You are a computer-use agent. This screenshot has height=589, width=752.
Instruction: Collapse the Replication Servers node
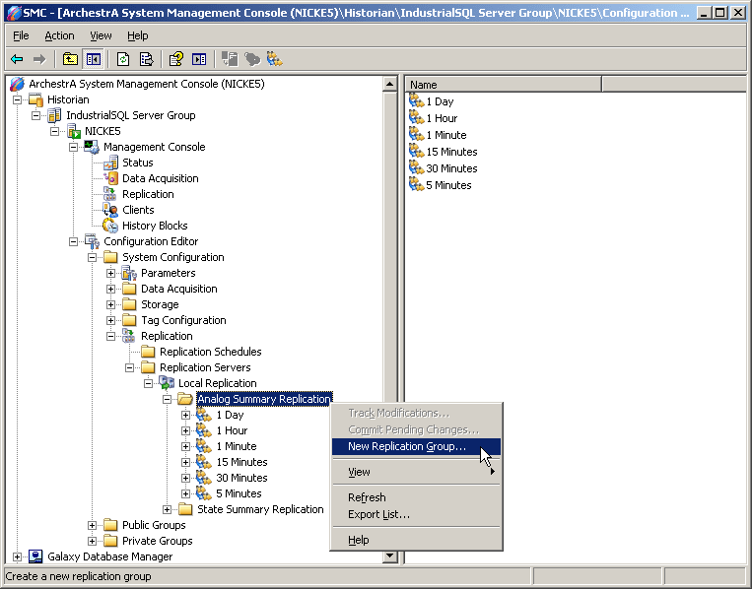click(x=129, y=367)
